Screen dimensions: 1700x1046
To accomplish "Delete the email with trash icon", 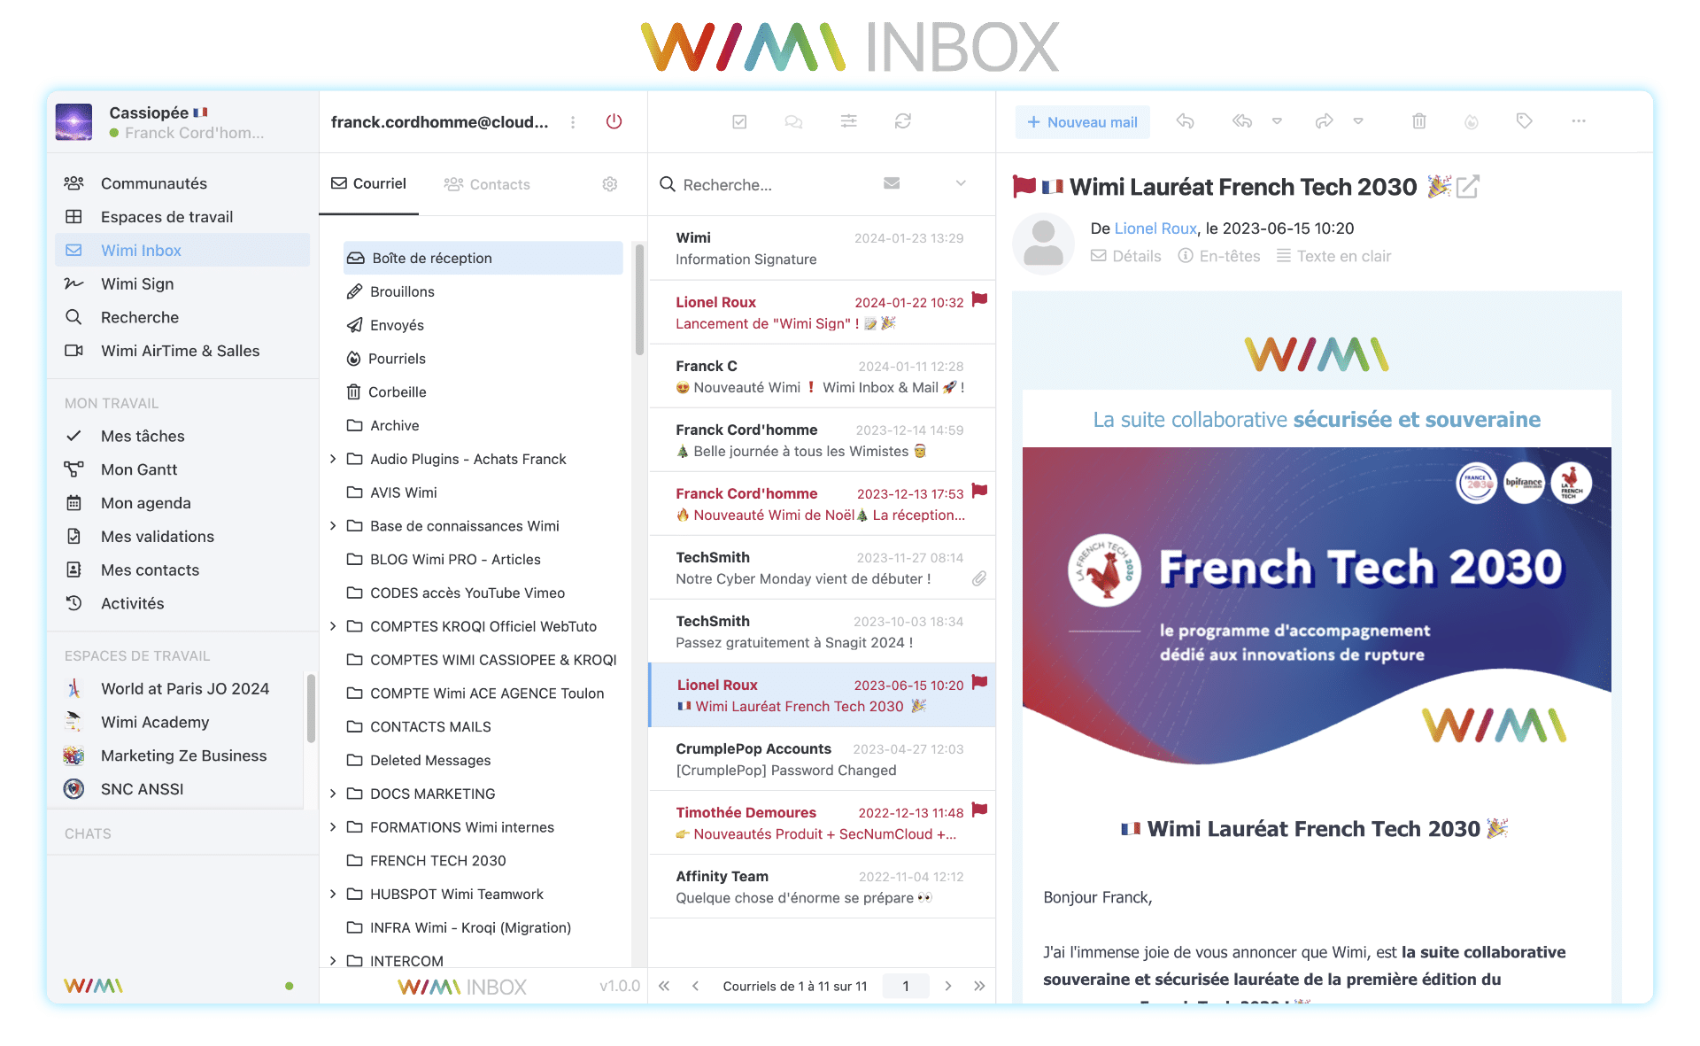I will 1418,121.
